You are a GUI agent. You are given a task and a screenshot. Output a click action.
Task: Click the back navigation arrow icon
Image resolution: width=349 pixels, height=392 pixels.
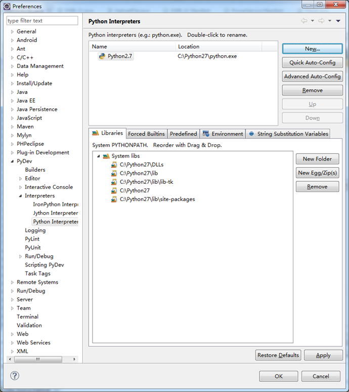click(x=304, y=21)
